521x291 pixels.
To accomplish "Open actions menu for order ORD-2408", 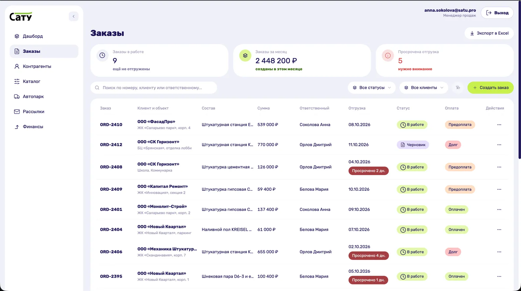I will pos(499,167).
